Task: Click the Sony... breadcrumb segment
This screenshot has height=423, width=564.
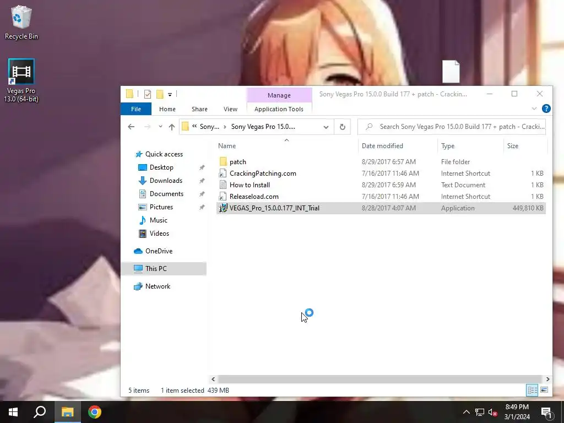Action: click(x=209, y=127)
